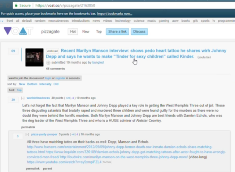Click the Share a link button

click(117, 32)
